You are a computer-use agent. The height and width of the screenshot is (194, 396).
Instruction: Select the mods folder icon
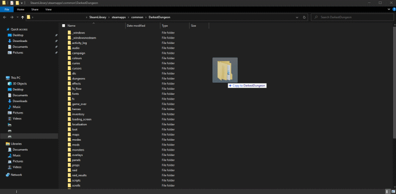(x=69, y=145)
